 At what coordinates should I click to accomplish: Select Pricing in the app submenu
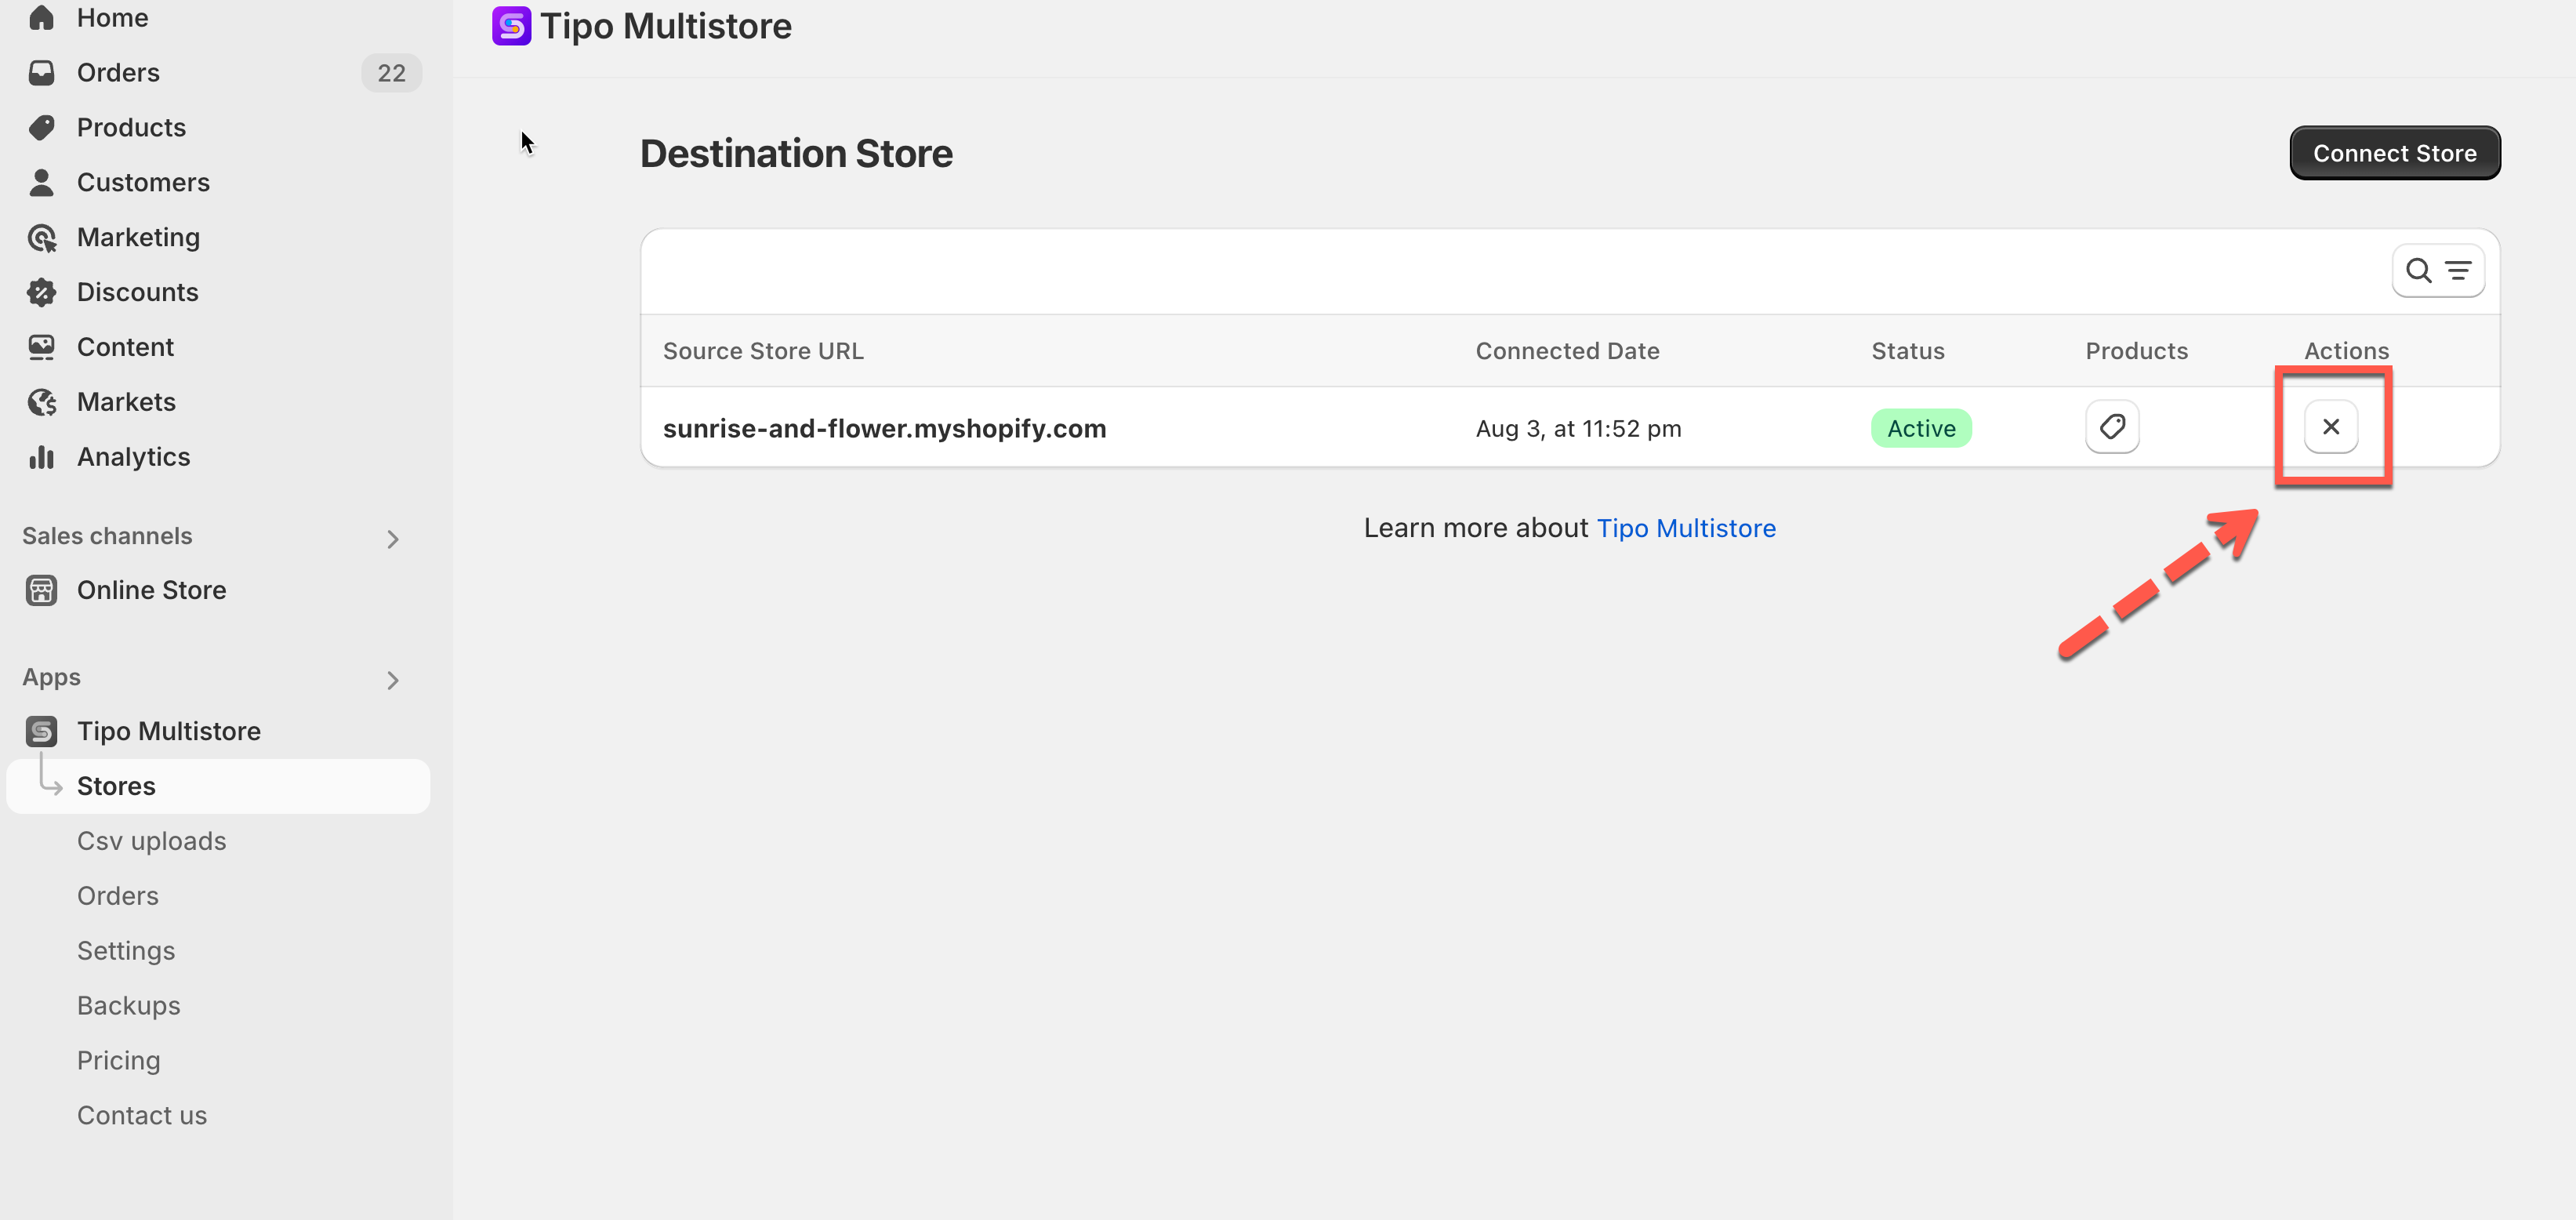click(118, 1060)
